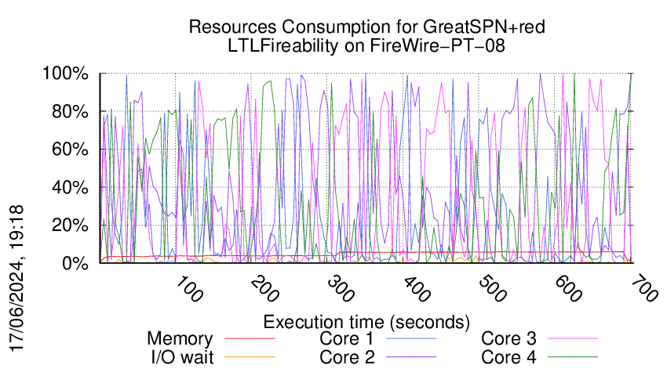Click the Core 2 legend label
The image size is (667, 372).
347,357
